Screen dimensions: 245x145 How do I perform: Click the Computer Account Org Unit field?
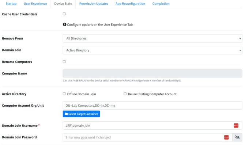pos(152,106)
